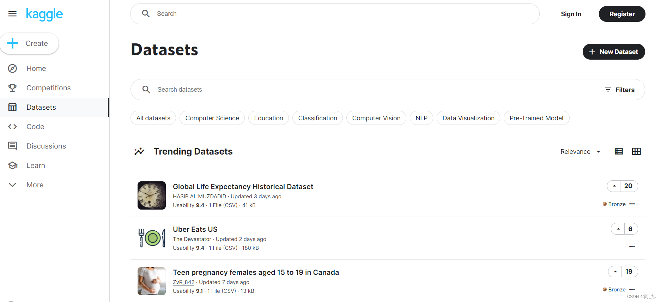Click the table Datasets icon
This screenshot has height=302, width=661.
tap(12, 107)
